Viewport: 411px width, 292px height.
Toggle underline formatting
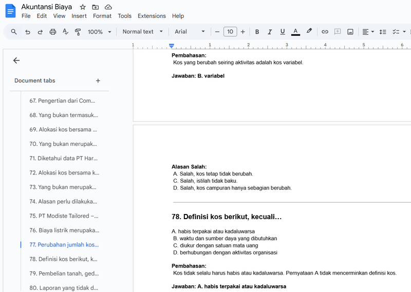coord(283,32)
